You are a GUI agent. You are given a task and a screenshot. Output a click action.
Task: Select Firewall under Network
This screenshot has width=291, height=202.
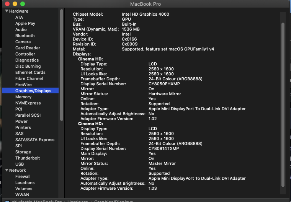[x=23, y=176]
